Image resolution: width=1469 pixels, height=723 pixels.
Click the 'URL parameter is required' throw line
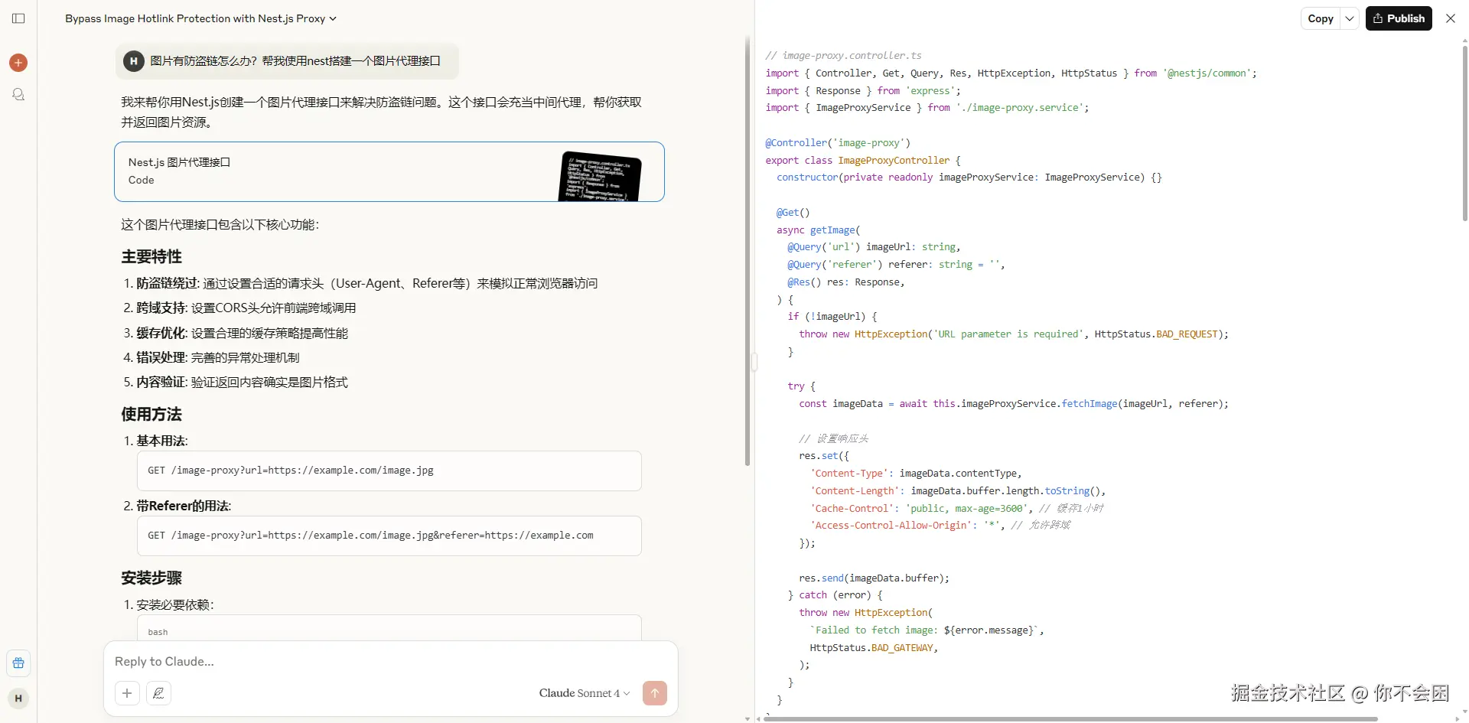[1014, 334]
